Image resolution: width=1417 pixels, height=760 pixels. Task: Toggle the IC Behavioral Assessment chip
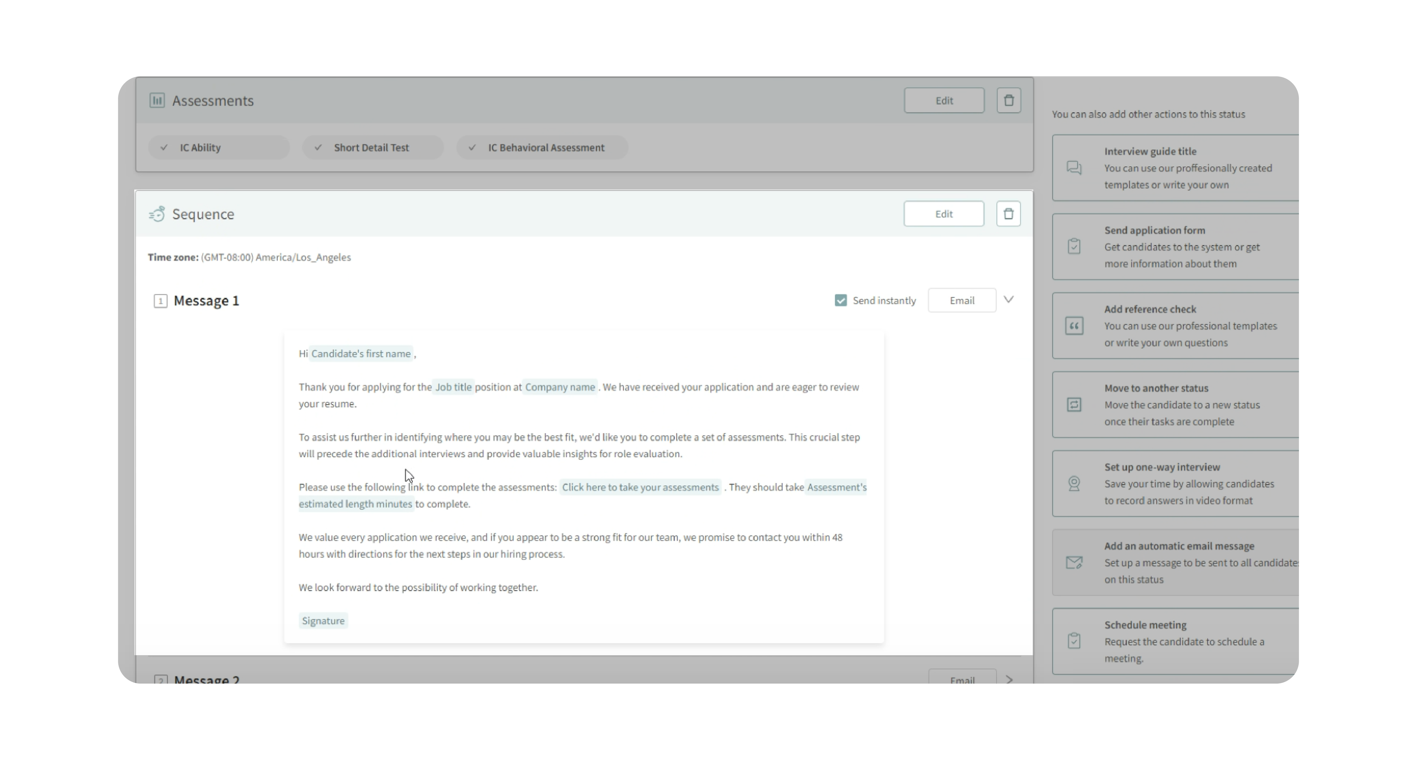click(542, 147)
